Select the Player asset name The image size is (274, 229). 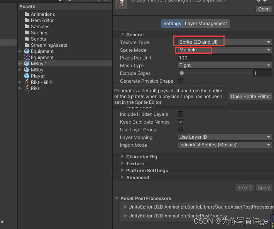pos(38,76)
